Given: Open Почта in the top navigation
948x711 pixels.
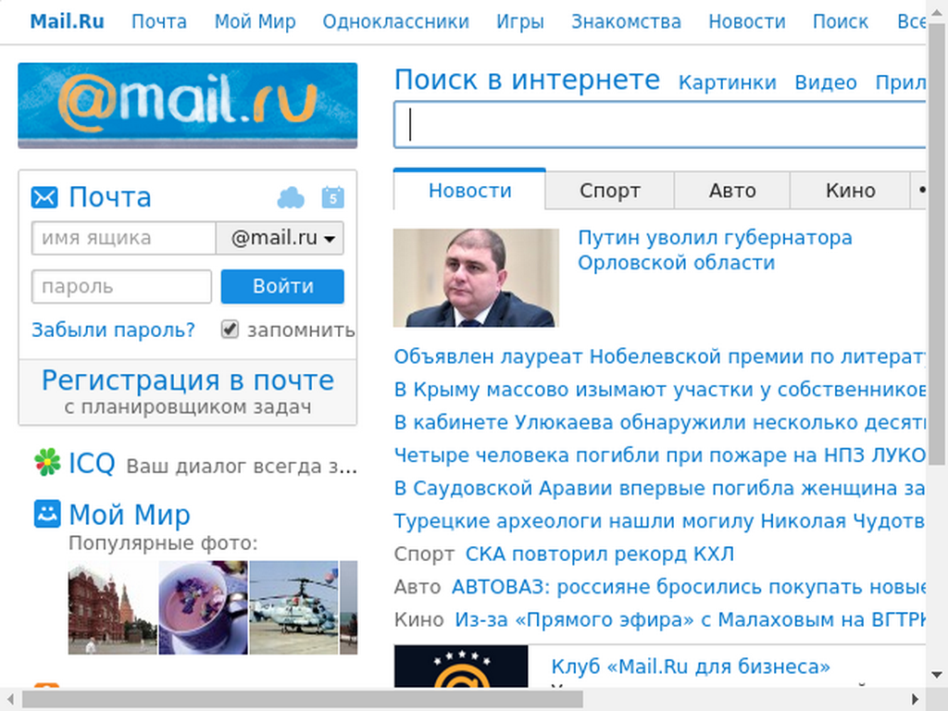Looking at the screenshot, I should click(x=159, y=22).
